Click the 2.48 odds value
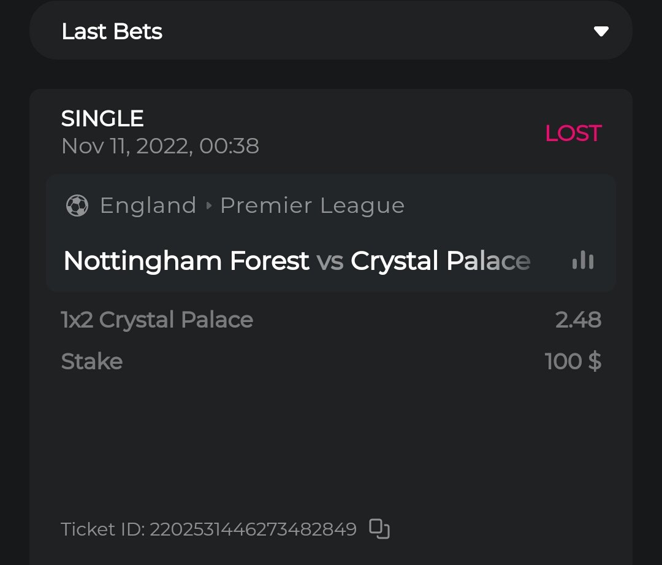The height and width of the screenshot is (565, 662). pos(578,320)
